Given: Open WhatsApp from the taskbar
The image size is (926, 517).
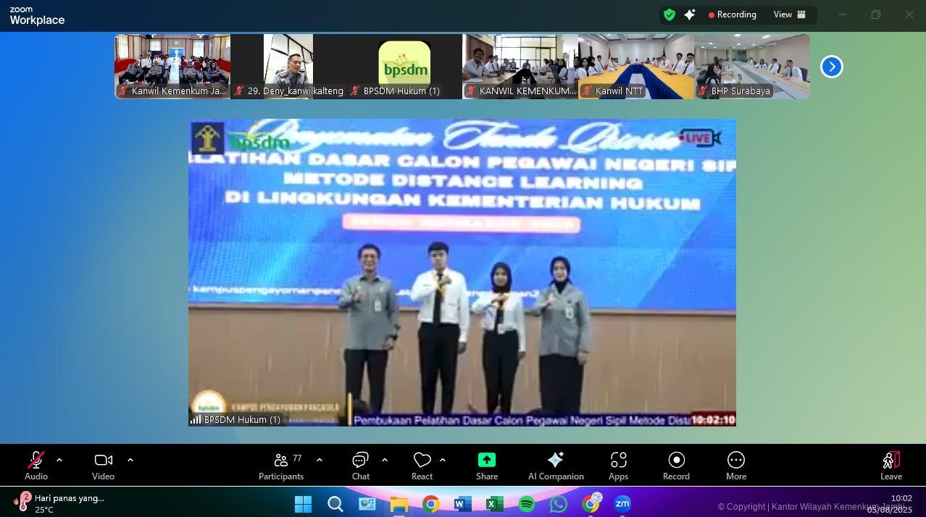Looking at the screenshot, I should tap(559, 504).
